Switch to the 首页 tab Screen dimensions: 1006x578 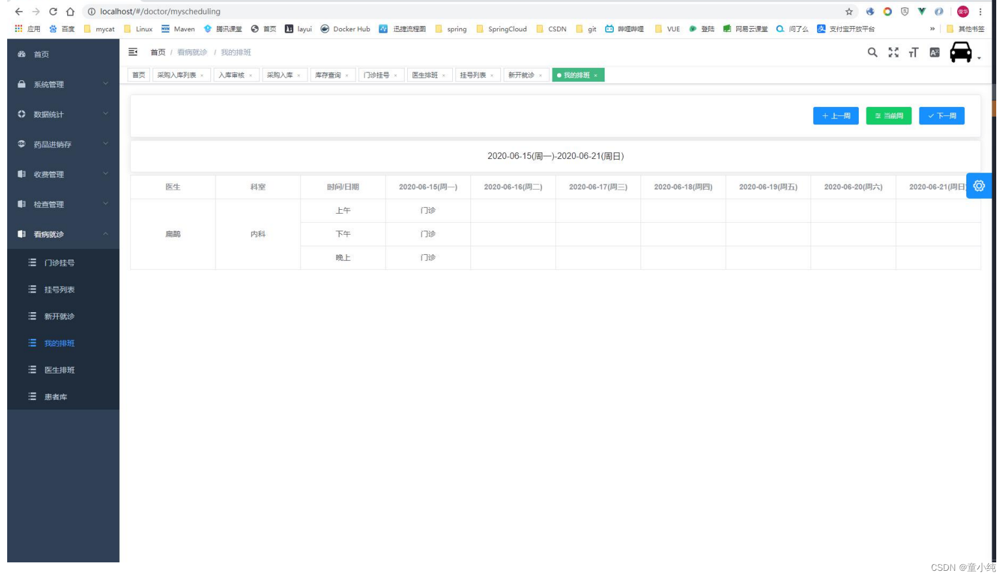coord(139,75)
